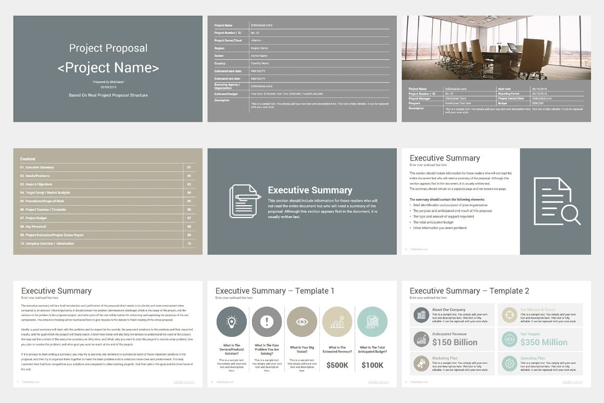Select the megaphone Marketing Plan icon
The height and width of the screenshot is (403, 604).
tap(421, 363)
